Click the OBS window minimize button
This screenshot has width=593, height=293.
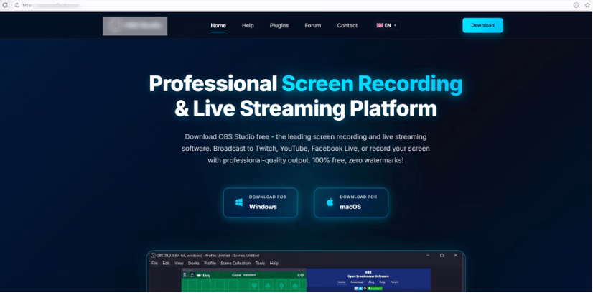(x=428, y=256)
